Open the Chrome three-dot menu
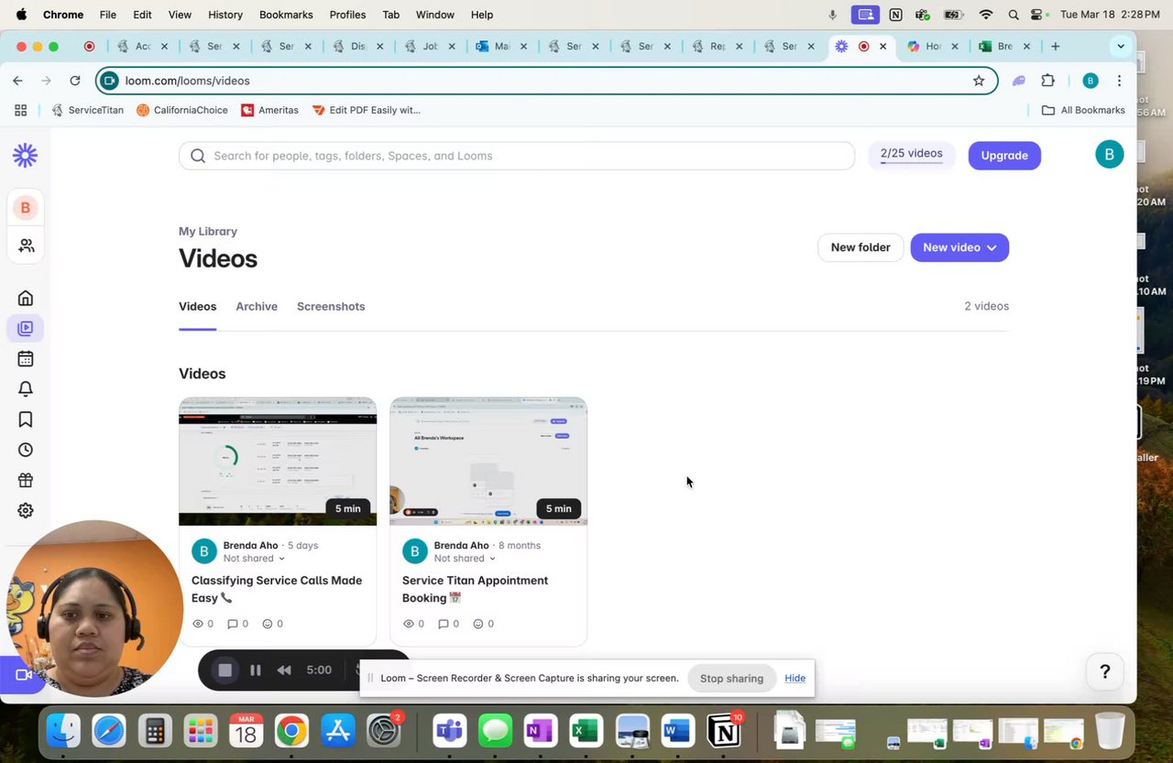Viewport: 1173px width, 763px height. pos(1119,81)
